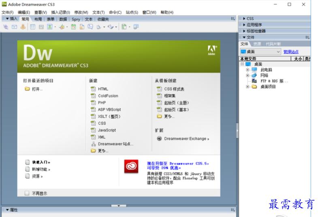Viewport: 318px width, 217px height.
Task: Expand the 网络 tree node
Action: (248, 75)
